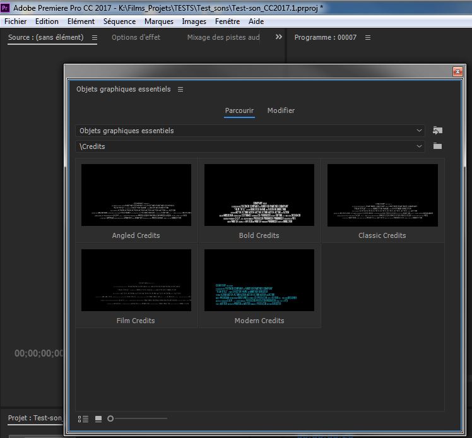Close the floating essential graphics window
The width and height of the screenshot is (472, 438).
click(x=458, y=72)
